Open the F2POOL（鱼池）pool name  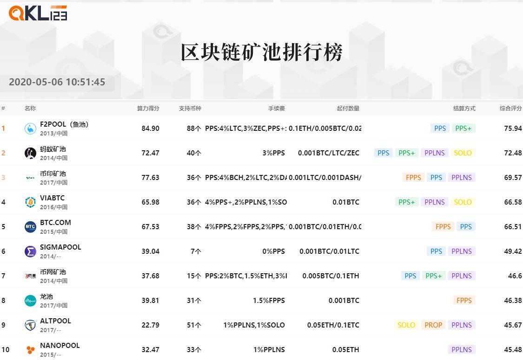(x=64, y=124)
